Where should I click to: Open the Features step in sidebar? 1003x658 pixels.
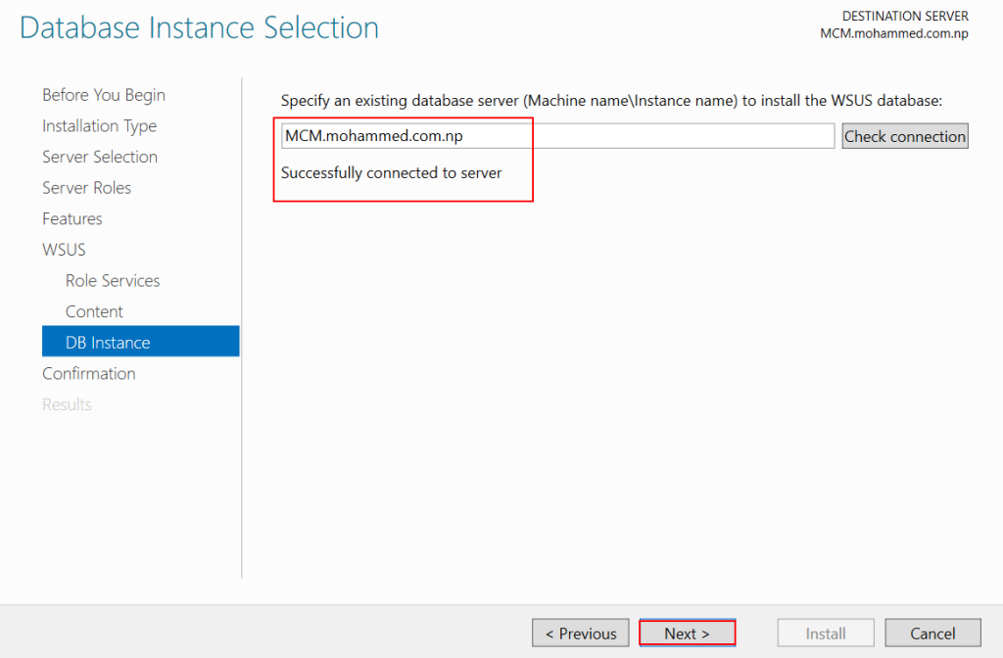tap(72, 218)
